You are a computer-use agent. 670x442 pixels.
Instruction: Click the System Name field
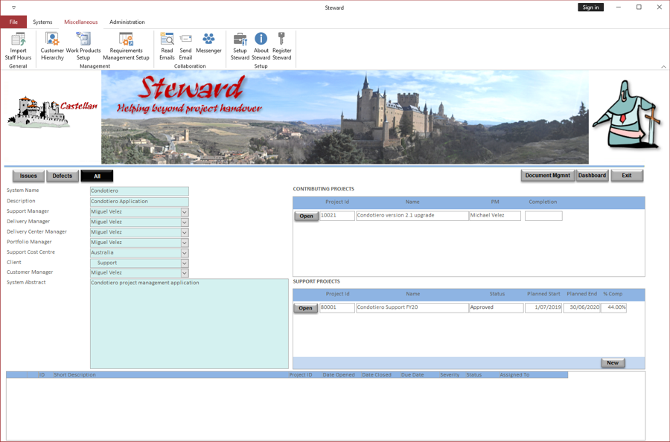pos(139,191)
